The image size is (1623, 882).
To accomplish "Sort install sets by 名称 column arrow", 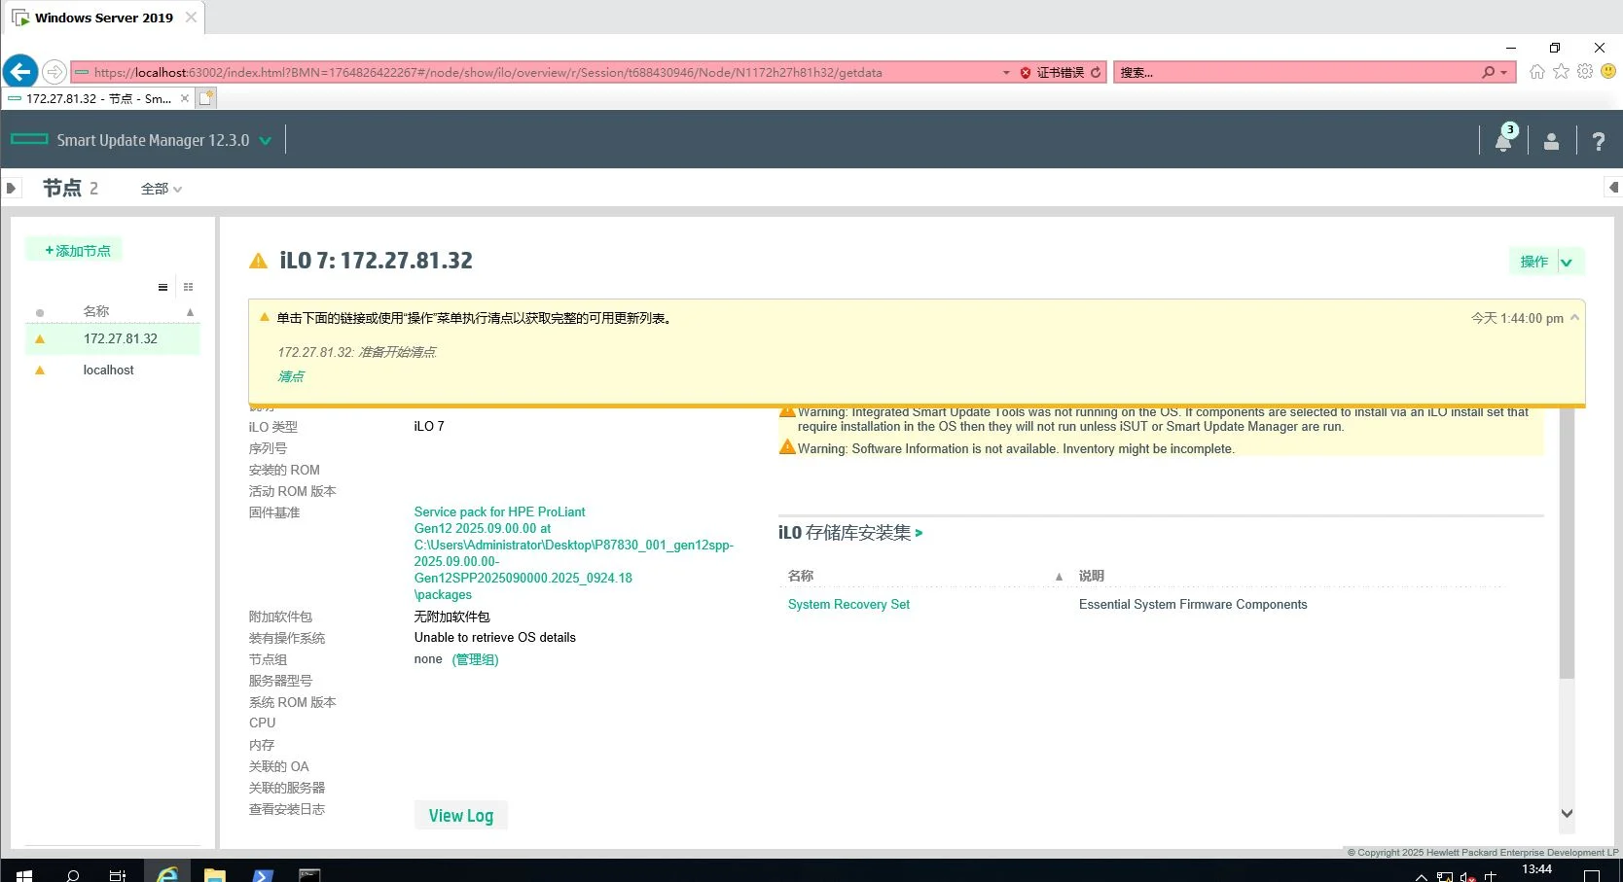I will [1059, 577].
